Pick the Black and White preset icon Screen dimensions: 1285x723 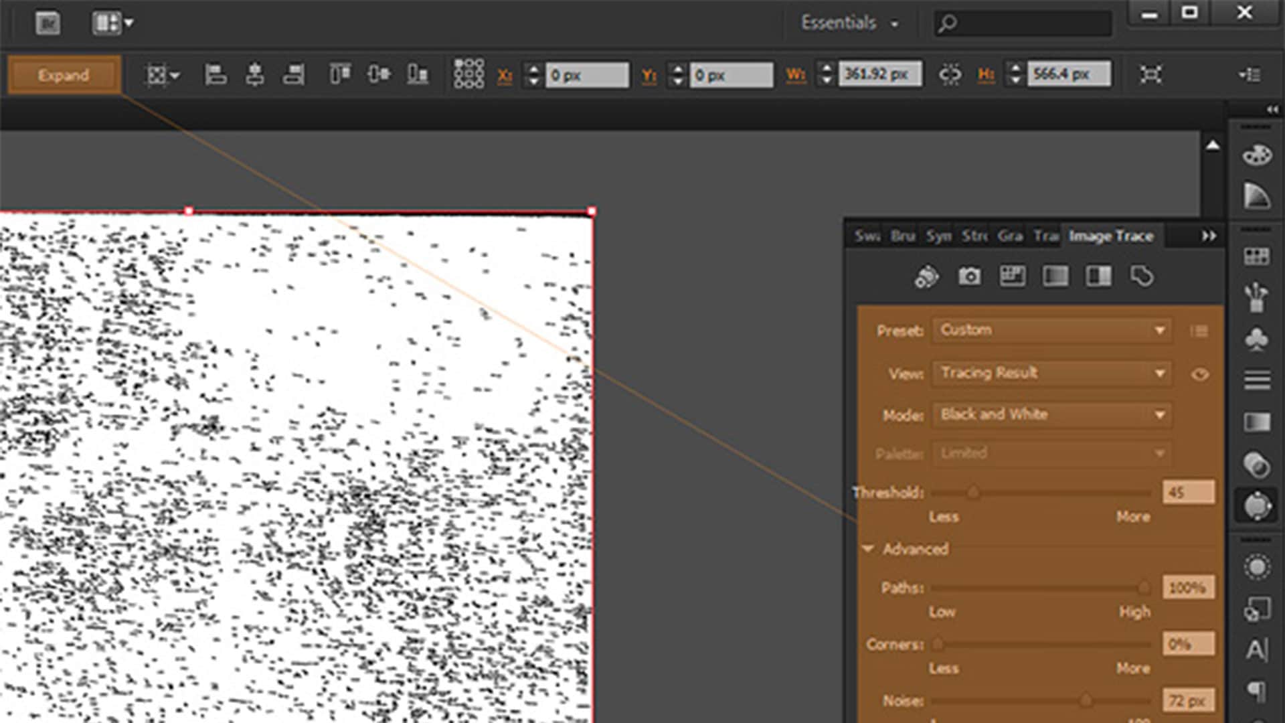tap(1098, 276)
